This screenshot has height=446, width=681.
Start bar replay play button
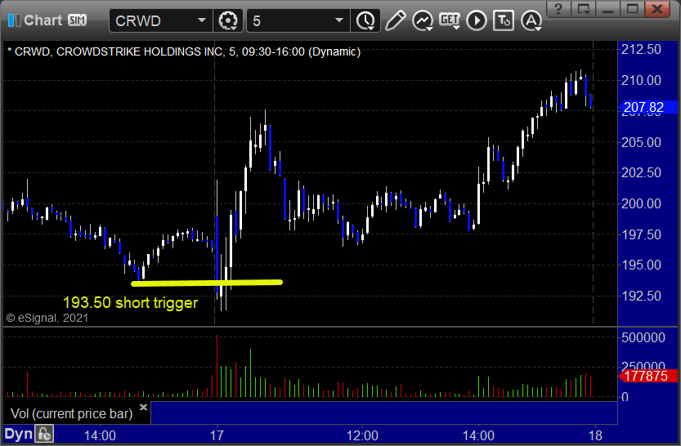[x=477, y=20]
